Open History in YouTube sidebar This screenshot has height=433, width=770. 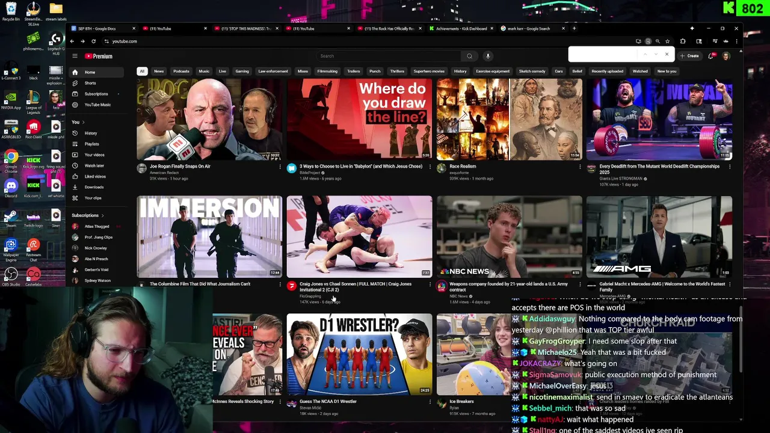point(96,133)
